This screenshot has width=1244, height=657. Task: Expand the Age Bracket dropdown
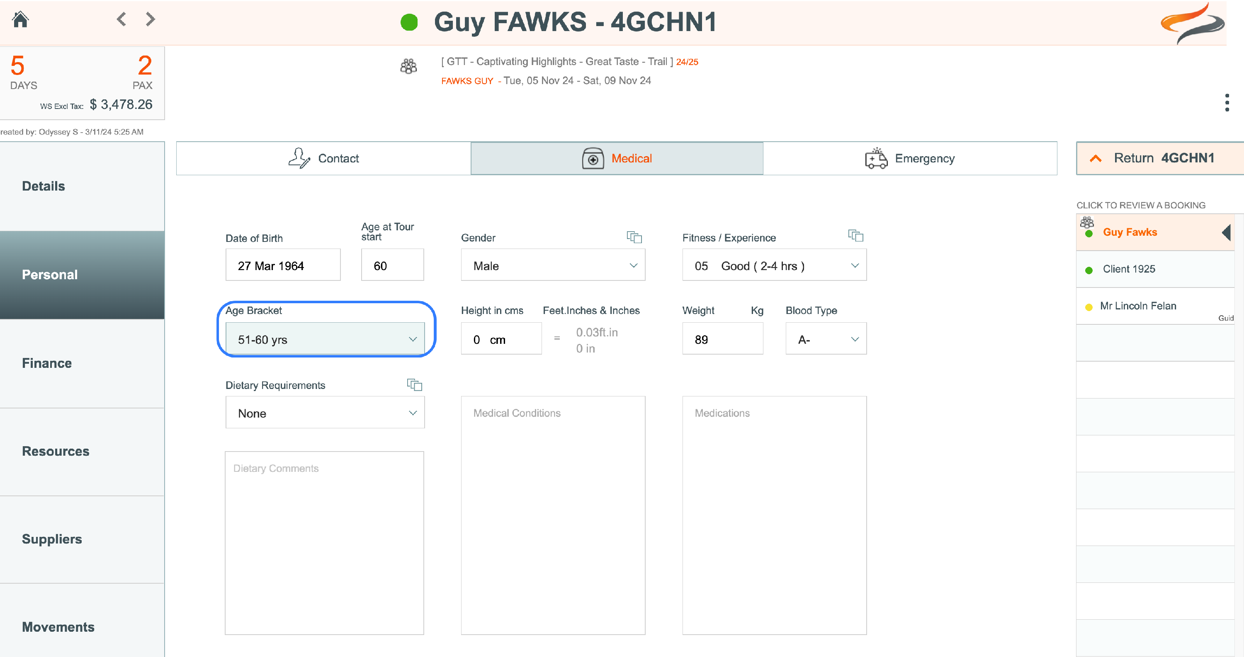point(325,339)
